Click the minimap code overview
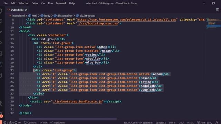This screenshot has width=221, height=124. point(214,23)
